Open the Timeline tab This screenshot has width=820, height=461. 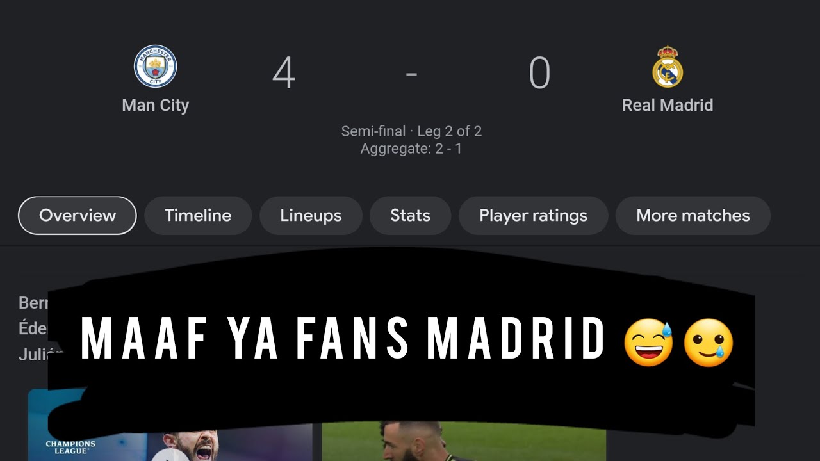tap(198, 215)
